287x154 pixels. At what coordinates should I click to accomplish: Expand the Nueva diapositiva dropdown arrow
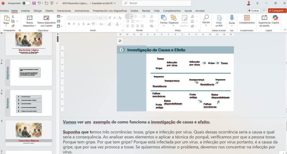35,26
